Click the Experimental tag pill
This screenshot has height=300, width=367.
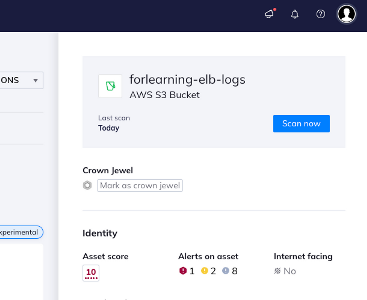click(x=21, y=232)
